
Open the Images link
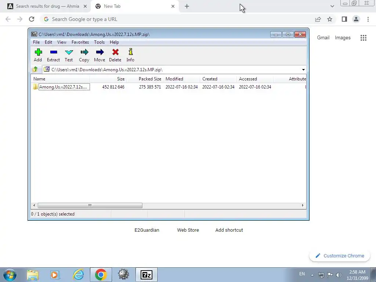(343, 38)
